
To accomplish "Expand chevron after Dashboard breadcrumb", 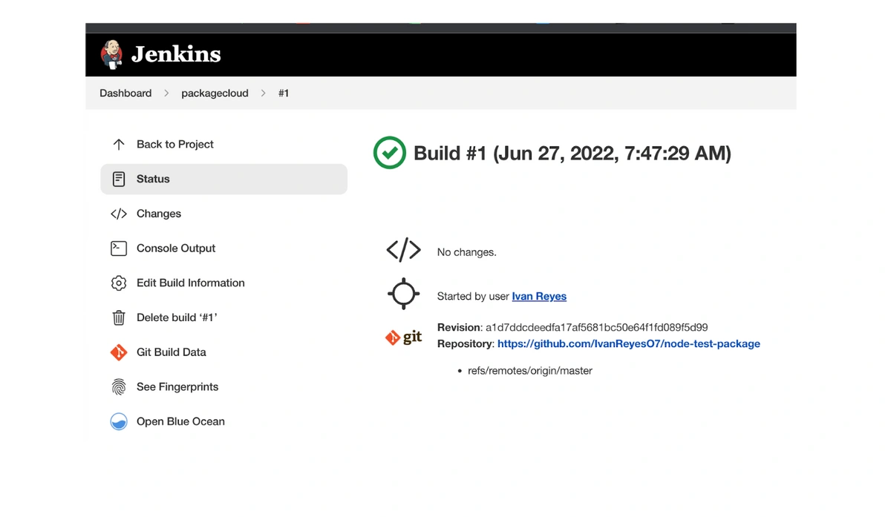I will (166, 93).
